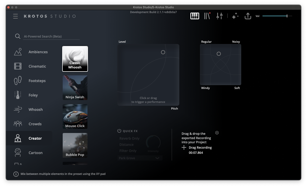
Task: Open the Ambiences category
Action: pyautogui.click(x=38, y=52)
